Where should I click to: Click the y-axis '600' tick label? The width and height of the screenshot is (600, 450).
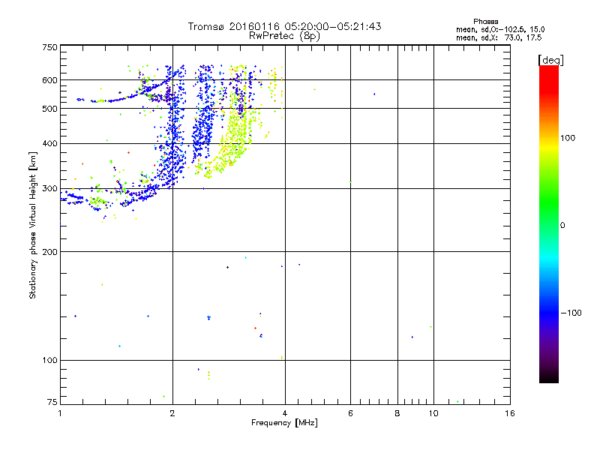click(49, 80)
